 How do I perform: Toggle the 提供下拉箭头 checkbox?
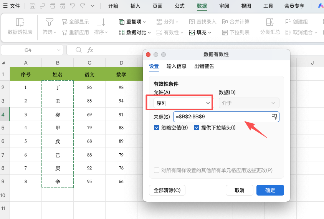(x=196, y=128)
